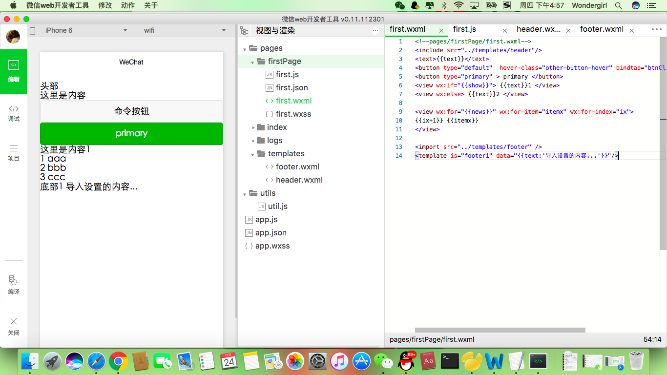
Task: Collapse the utils folder
Action: pos(245,193)
